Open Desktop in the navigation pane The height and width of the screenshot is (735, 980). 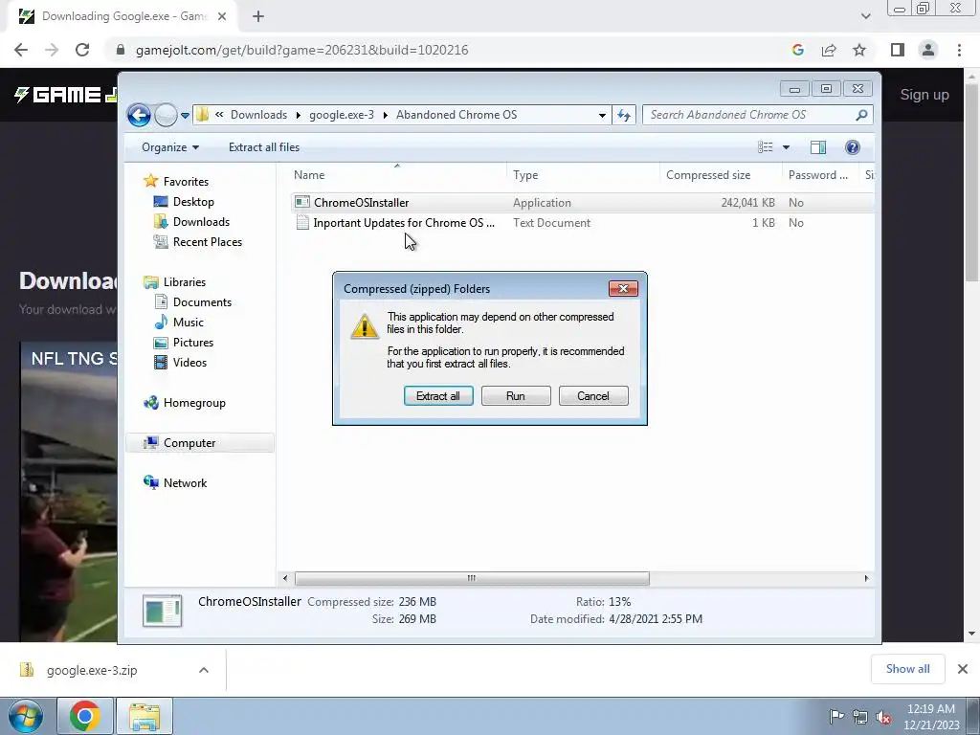pyautogui.click(x=193, y=202)
